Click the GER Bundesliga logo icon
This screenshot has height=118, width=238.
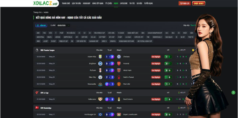(37, 108)
